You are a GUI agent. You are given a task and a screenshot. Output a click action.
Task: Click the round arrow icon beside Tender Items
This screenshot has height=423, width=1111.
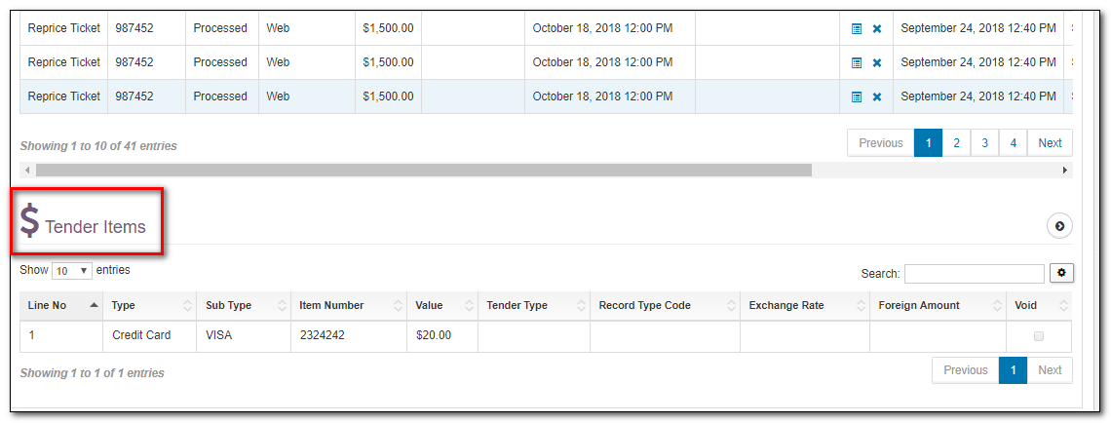click(1059, 226)
